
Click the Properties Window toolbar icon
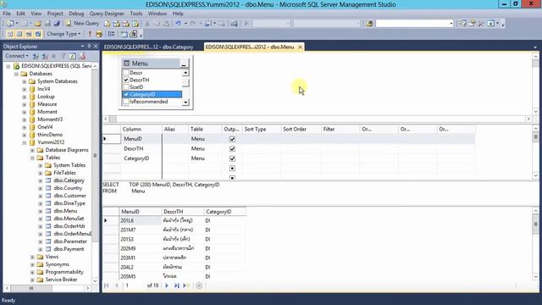(472, 24)
